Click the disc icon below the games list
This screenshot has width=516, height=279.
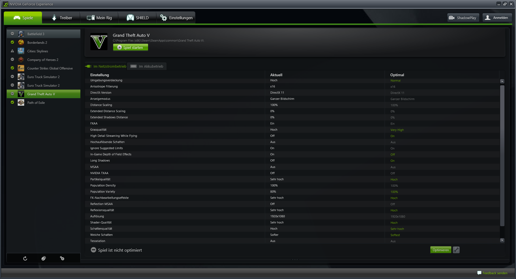[44, 258]
